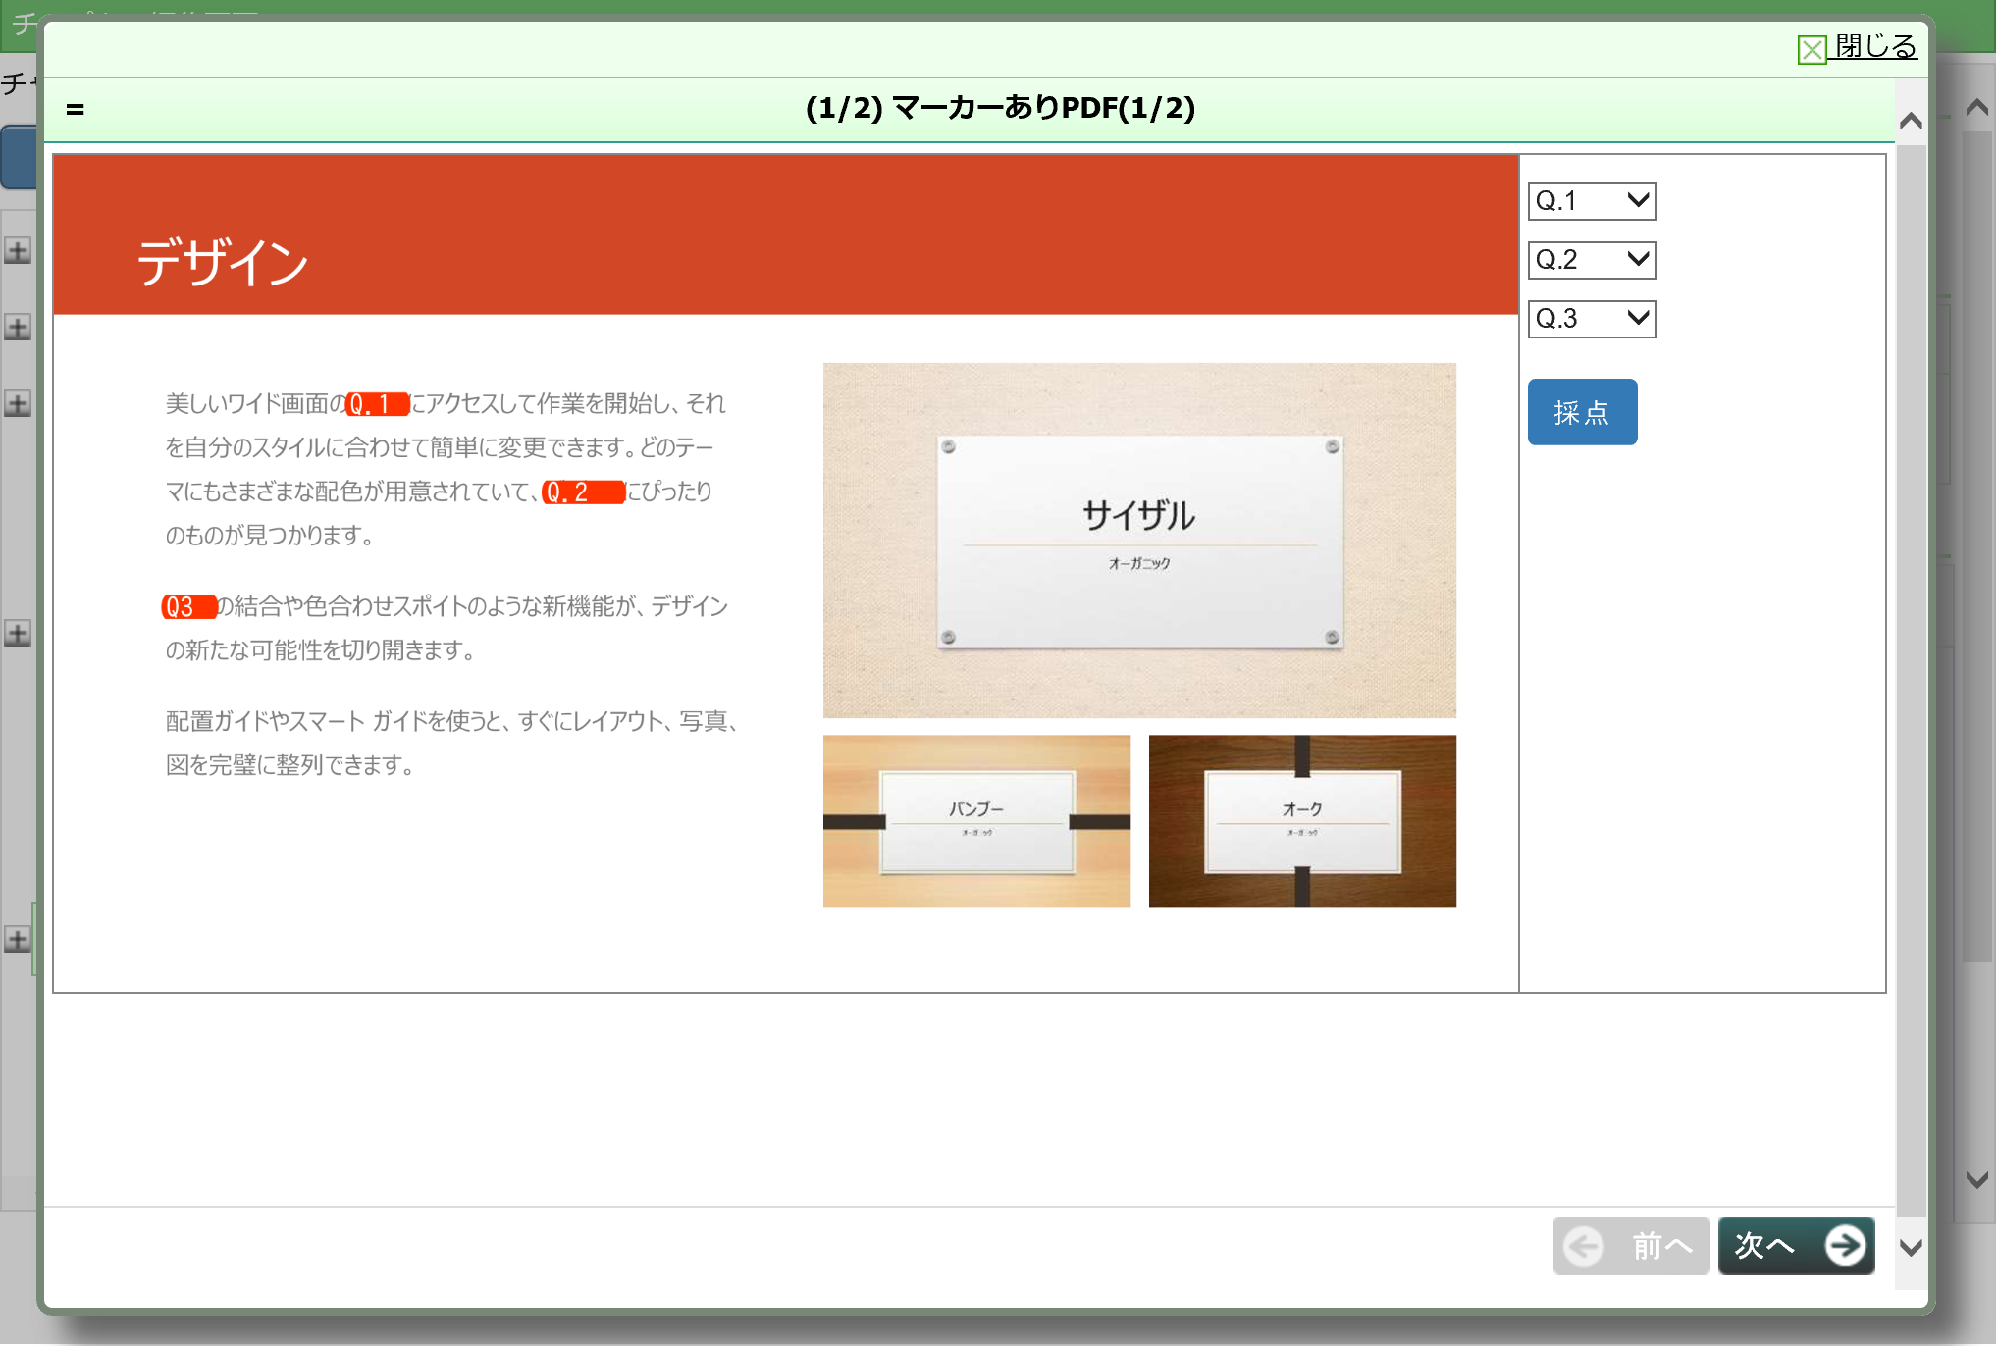The image size is (1996, 1346).
Task: Click the right arrow icon on 次へ
Action: 1845,1245
